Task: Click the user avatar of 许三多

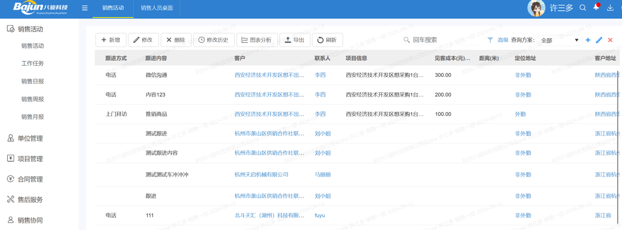Action: [x=536, y=8]
